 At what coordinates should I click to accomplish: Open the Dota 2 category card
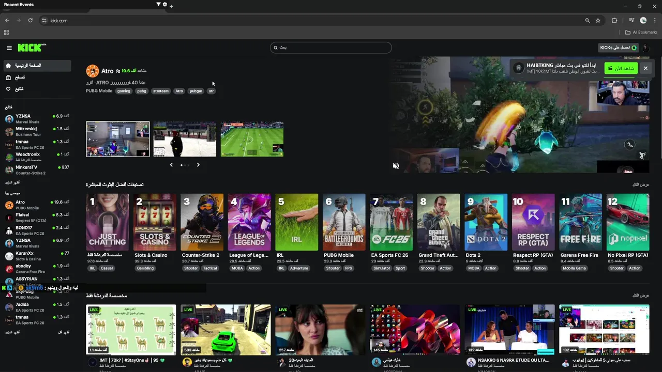[x=486, y=222]
